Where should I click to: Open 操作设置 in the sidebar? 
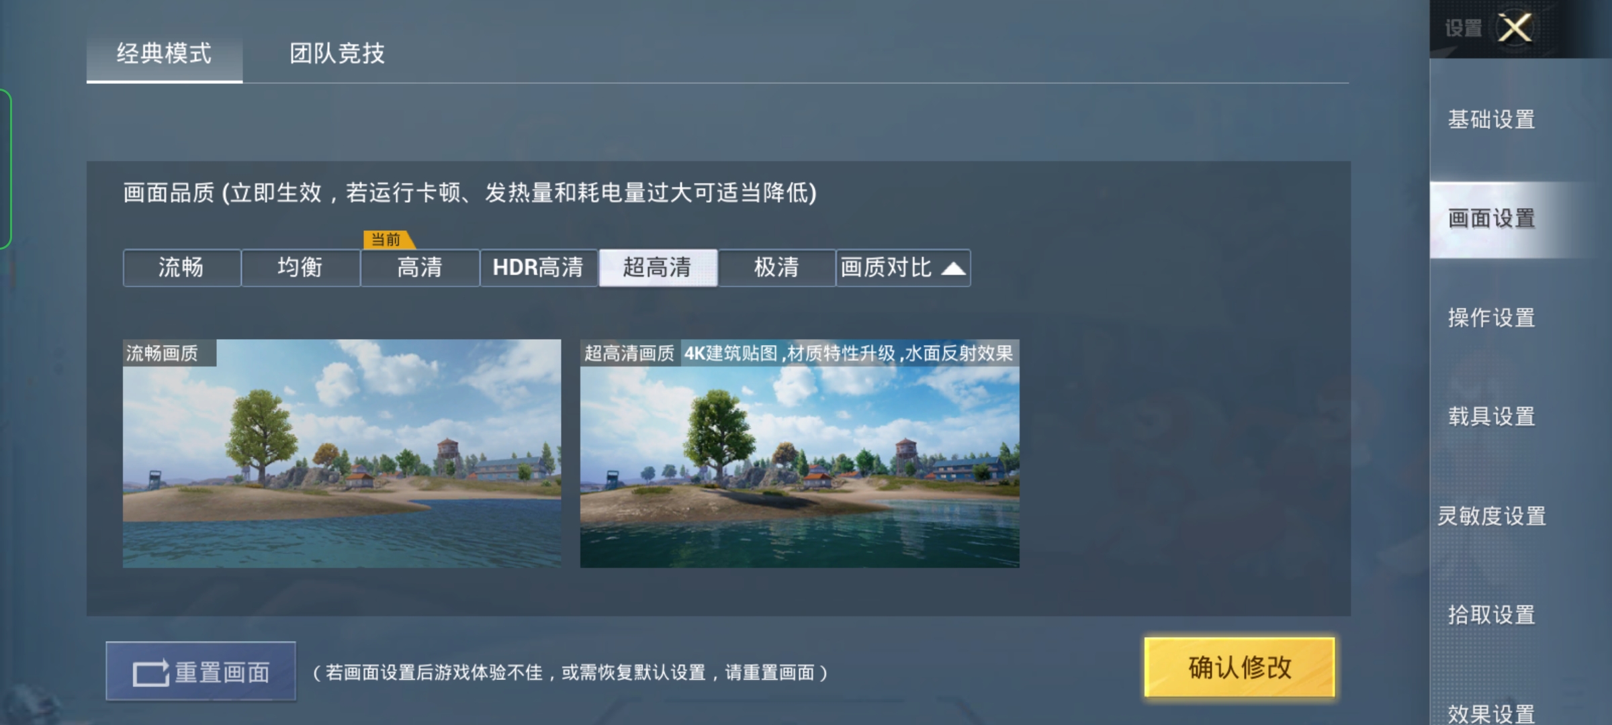point(1492,318)
